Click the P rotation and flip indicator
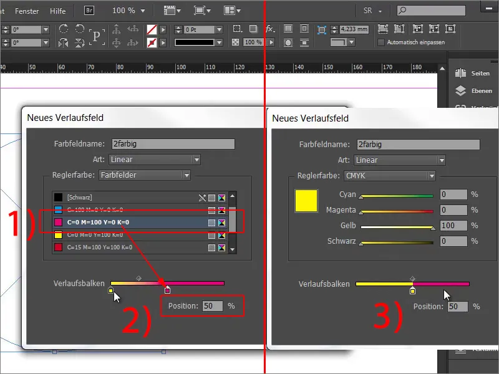 click(x=97, y=36)
